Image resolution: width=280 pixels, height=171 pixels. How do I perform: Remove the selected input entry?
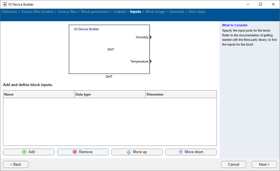[x=83, y=152]
